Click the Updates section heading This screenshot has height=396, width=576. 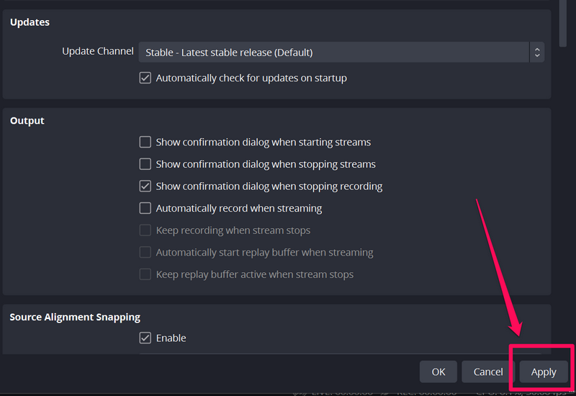pyautogui.click(x=30, y=22)
